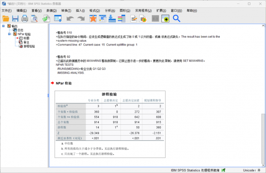Open the 编辑 menu
This screenshot has height=173, width=266.
coord(22,11)
